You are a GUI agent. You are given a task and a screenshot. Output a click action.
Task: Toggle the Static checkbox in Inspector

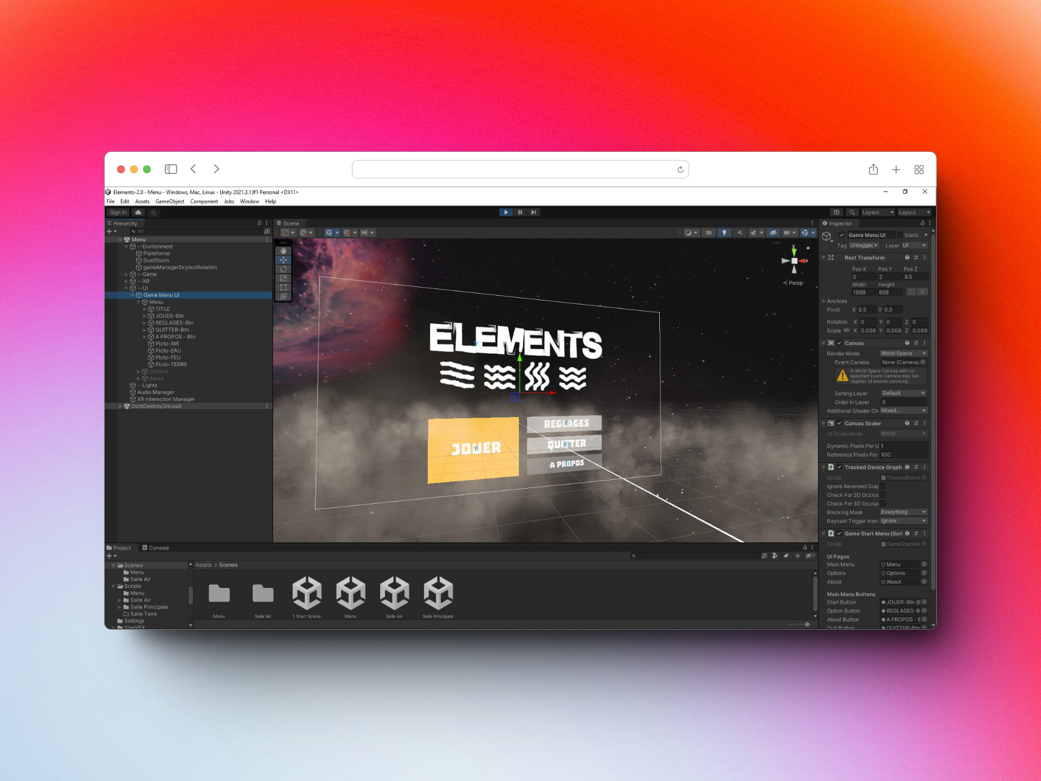tap(901, 235)
